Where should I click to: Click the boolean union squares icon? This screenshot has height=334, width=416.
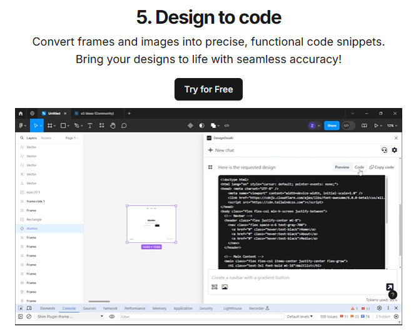click(x=213, y=125)
